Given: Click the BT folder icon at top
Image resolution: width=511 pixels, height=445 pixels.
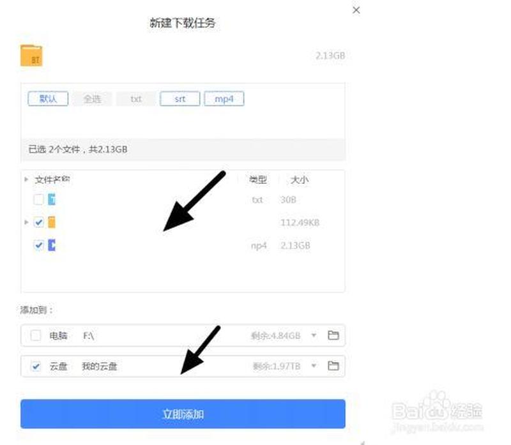Looking at the screenshot, I should [31, 56].
